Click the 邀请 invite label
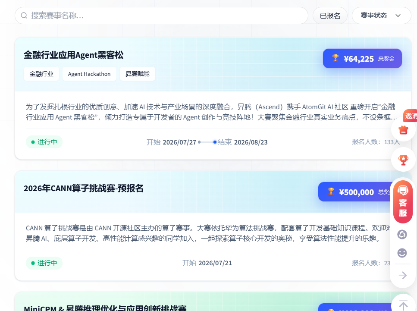The width and height of the screenshot is (417, 311). [411, 116]
